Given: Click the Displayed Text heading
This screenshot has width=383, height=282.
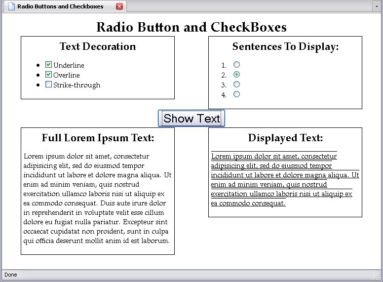Looking at the screenshot, I should [285, 138].
